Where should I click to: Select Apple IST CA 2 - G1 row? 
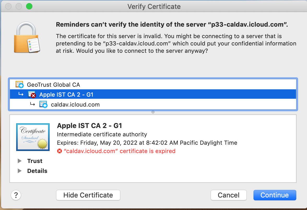[66, 95]
